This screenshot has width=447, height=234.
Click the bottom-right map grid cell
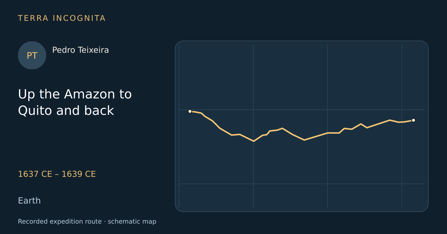coord(413,196)
